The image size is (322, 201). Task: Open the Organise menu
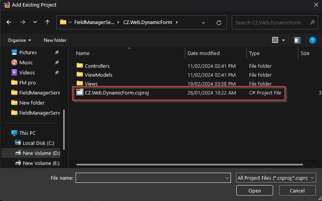[19, 40]
